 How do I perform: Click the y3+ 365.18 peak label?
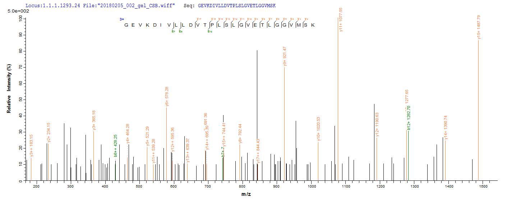pos(94,120)
